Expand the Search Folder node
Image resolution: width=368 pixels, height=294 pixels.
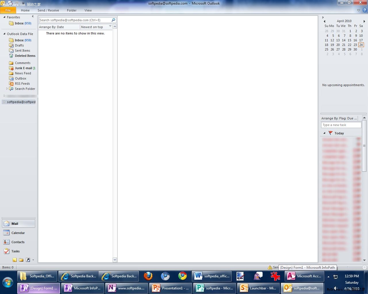(x=7, y=89)
